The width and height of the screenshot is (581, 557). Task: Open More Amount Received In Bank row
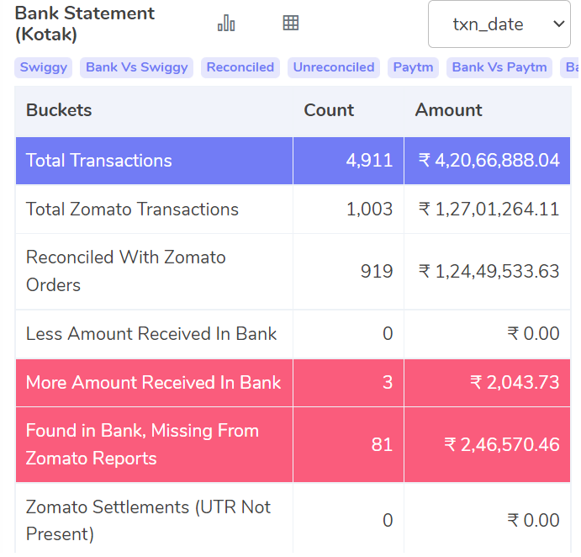pyautogui.click(x=153, y=383)
